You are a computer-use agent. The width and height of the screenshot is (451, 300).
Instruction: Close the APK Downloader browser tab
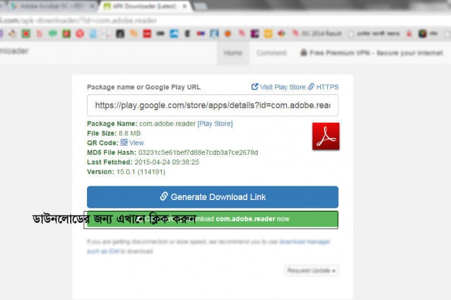click(x=185, y=6)
